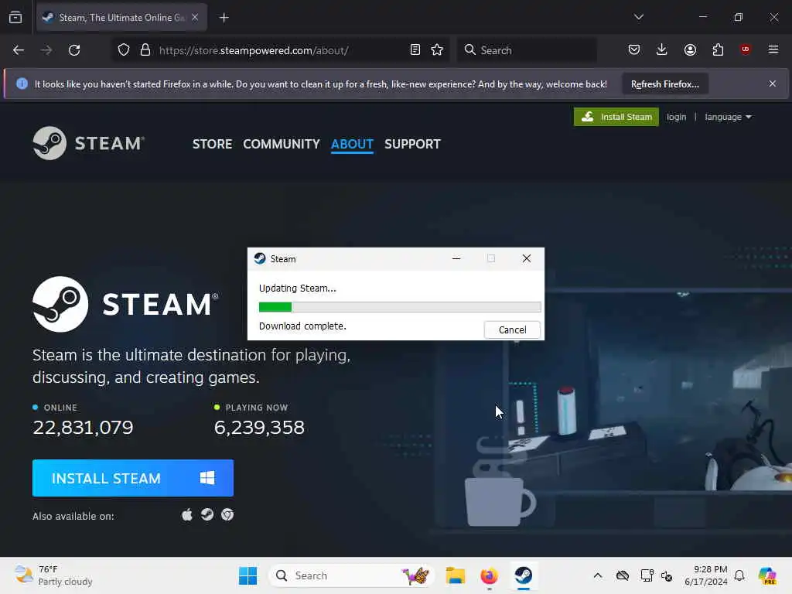Screen dimensions: 792x594
Task: Click the taskbar Search box
Action: (x=352, y=575)
